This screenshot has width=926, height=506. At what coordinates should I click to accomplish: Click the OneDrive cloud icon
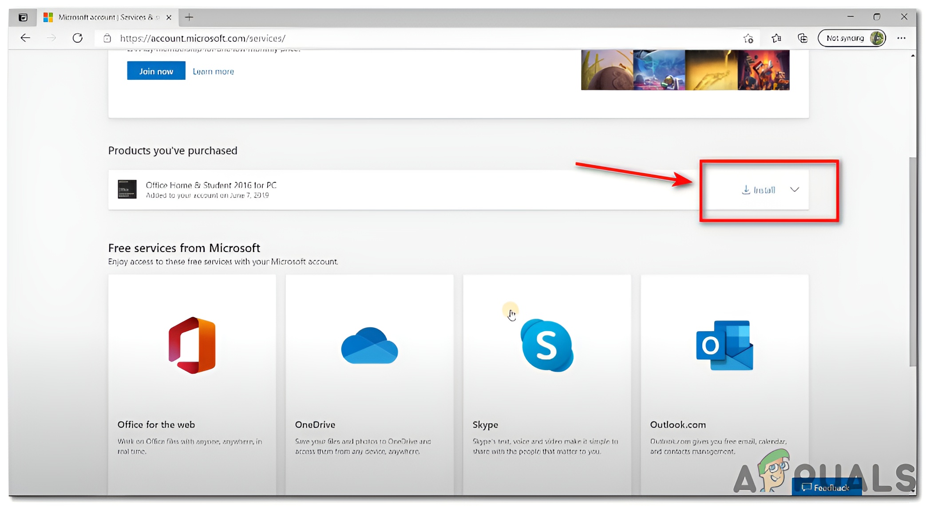pyautogui.click(x=369, y=346)
